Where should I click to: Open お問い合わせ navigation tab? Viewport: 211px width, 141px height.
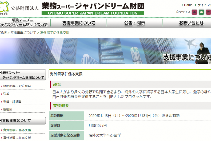coord(191,23)
